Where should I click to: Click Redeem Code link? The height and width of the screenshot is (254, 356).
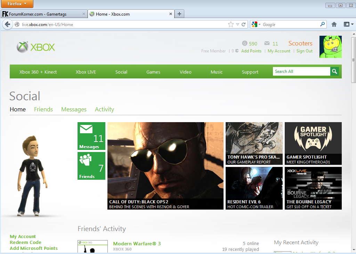pyautogui.click(x=25, y=243)
